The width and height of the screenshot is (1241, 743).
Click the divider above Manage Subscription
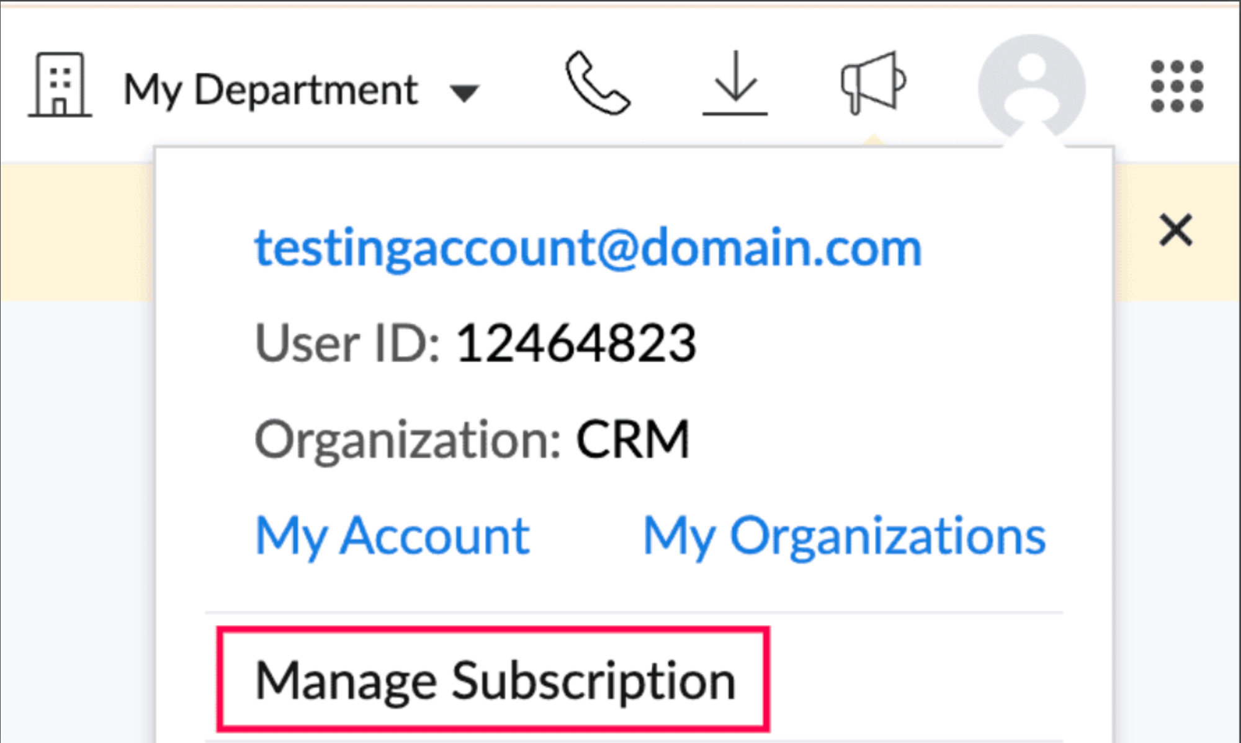point(633,612)
